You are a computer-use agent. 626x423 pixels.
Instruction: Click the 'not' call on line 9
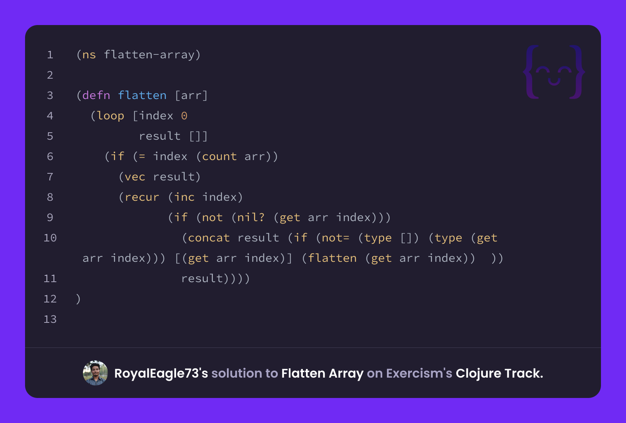tap(212, 218)
